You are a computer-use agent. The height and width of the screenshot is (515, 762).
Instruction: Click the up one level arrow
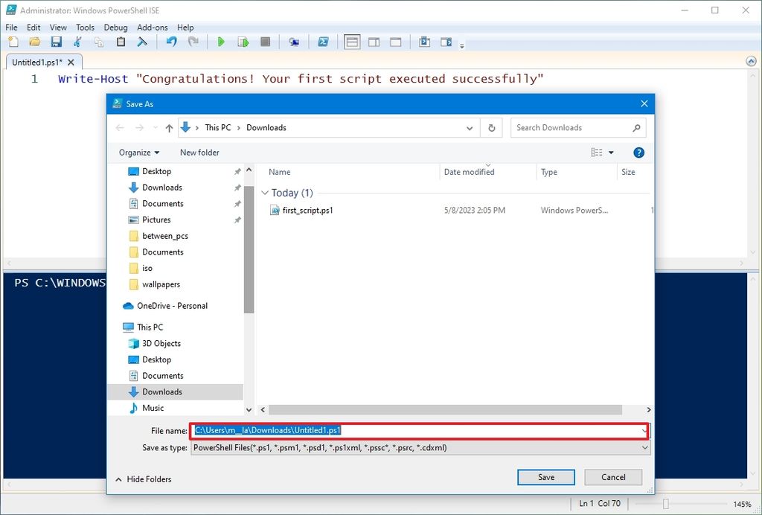point(169,128)
